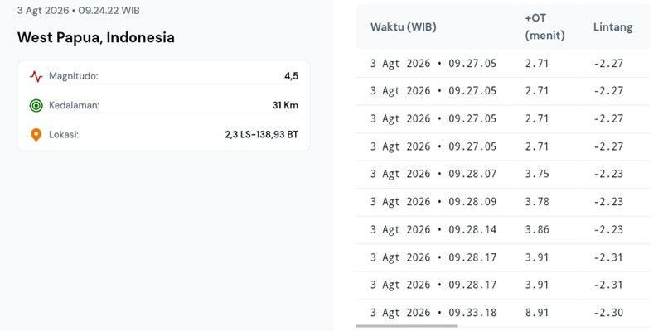
Task: Click the -2.30 Lintang cell
Action: [608, 313]
